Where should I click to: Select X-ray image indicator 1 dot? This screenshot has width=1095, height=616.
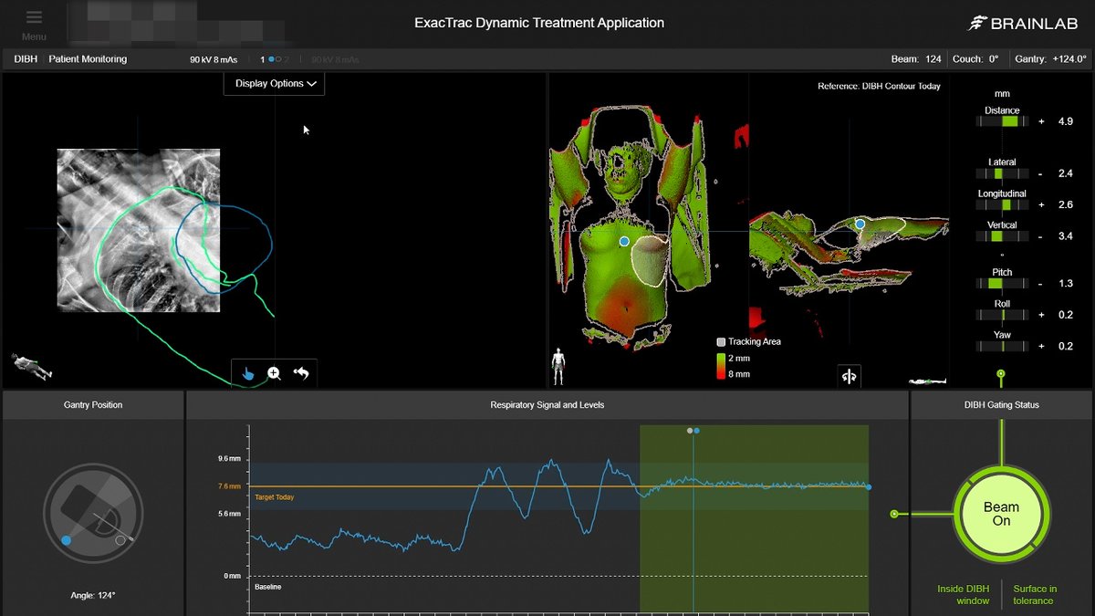click(x=271, y=59)
